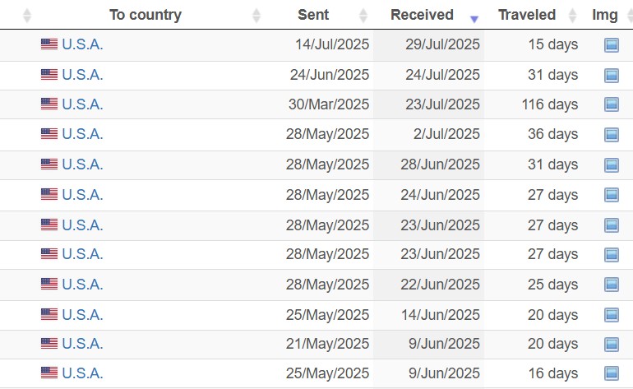This screenshot has width=633, height=389.
Task: View image of card received 24/Jul/2025
Action: (611, 75)
